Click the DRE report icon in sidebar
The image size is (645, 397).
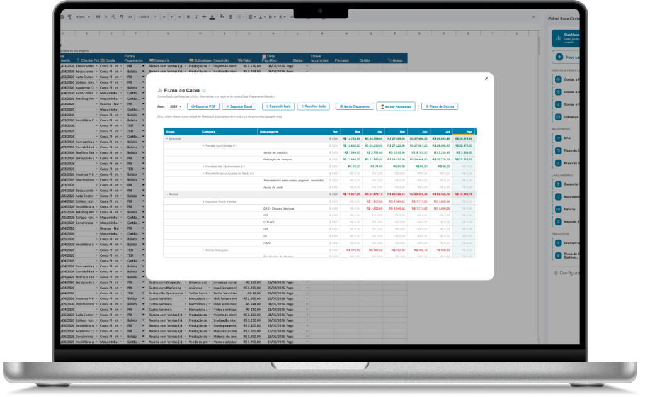click(x=558, y=138)
